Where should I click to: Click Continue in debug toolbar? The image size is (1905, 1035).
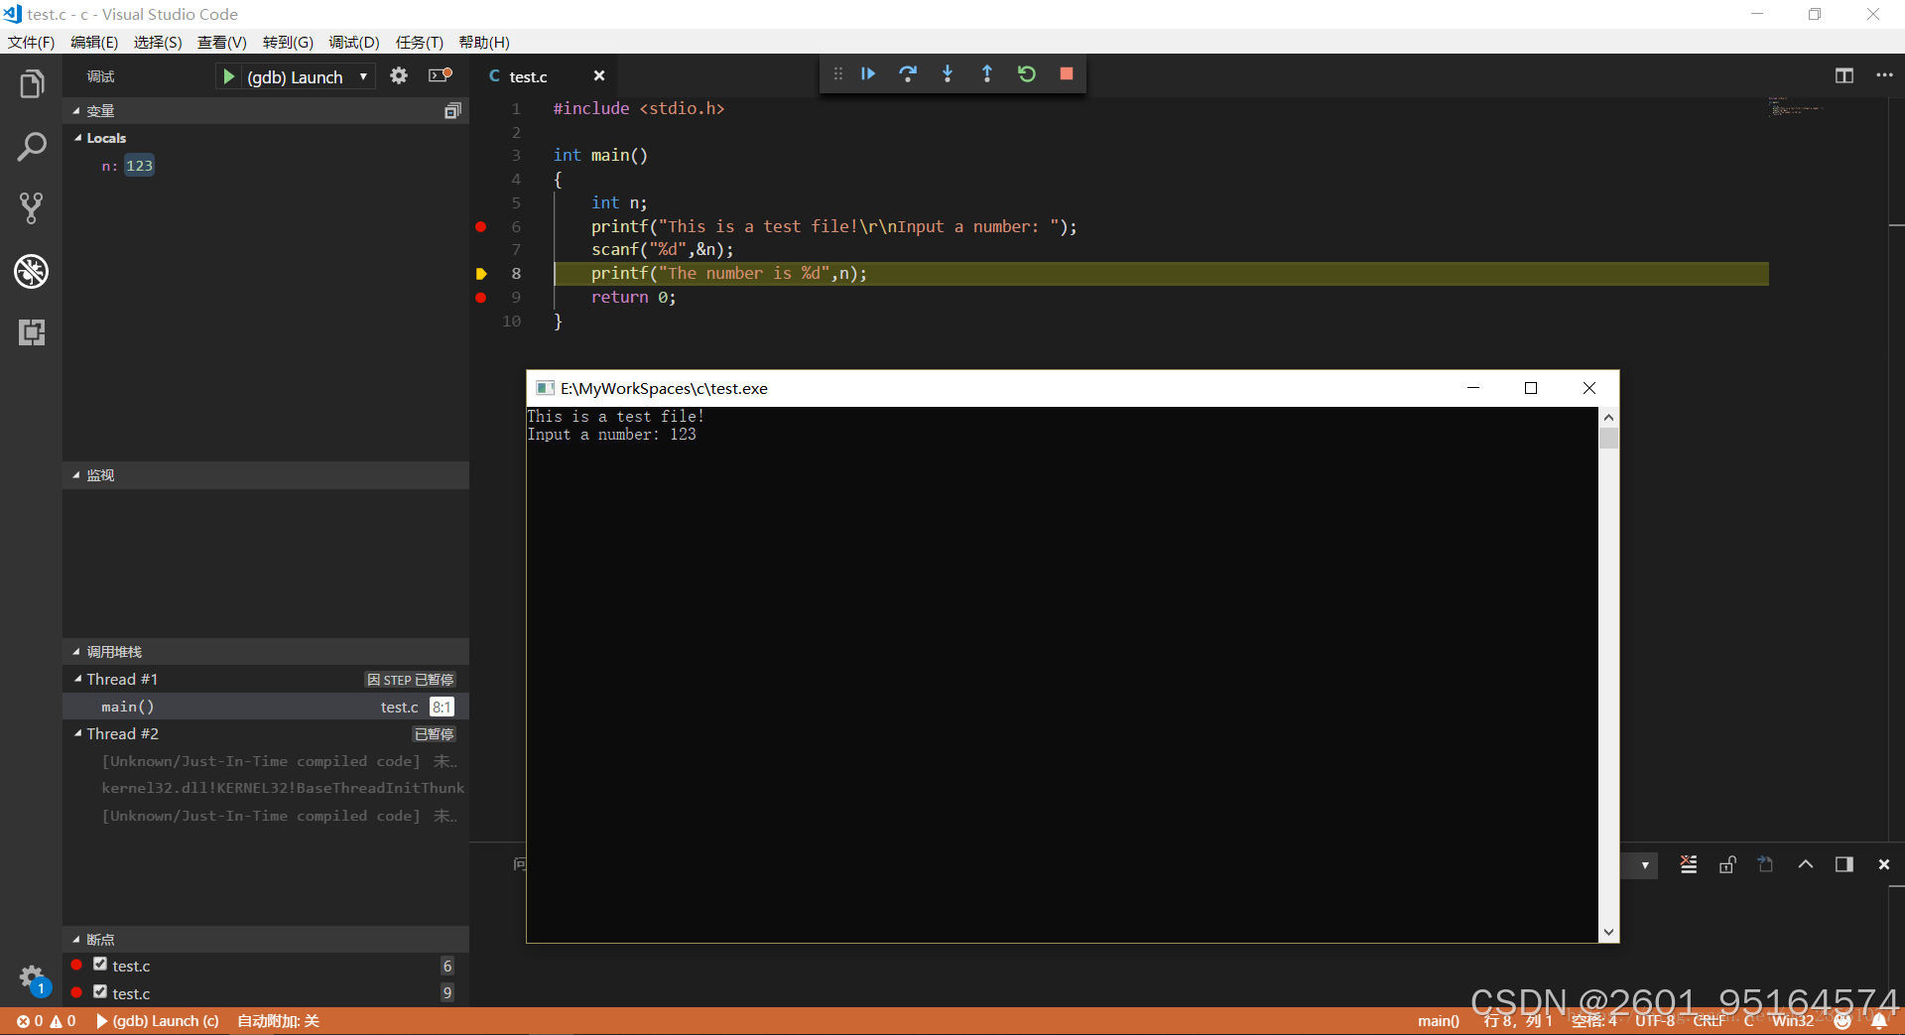tap(868, 73)
